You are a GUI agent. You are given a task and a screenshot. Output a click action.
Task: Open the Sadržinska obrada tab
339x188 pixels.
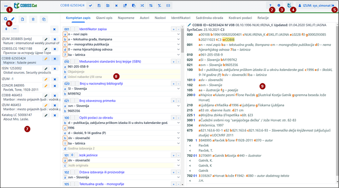209,18
